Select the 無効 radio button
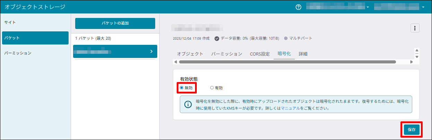 182,88
